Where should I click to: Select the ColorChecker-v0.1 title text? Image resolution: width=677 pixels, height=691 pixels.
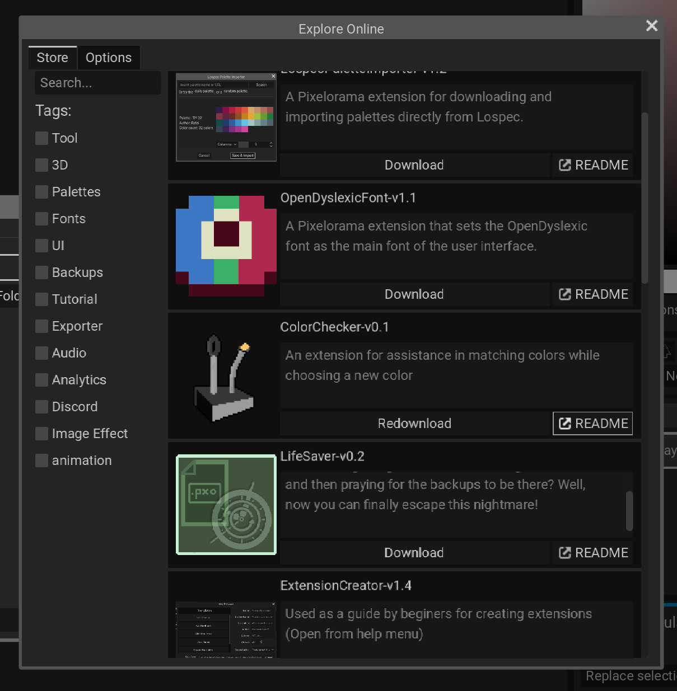coord(334,327)
